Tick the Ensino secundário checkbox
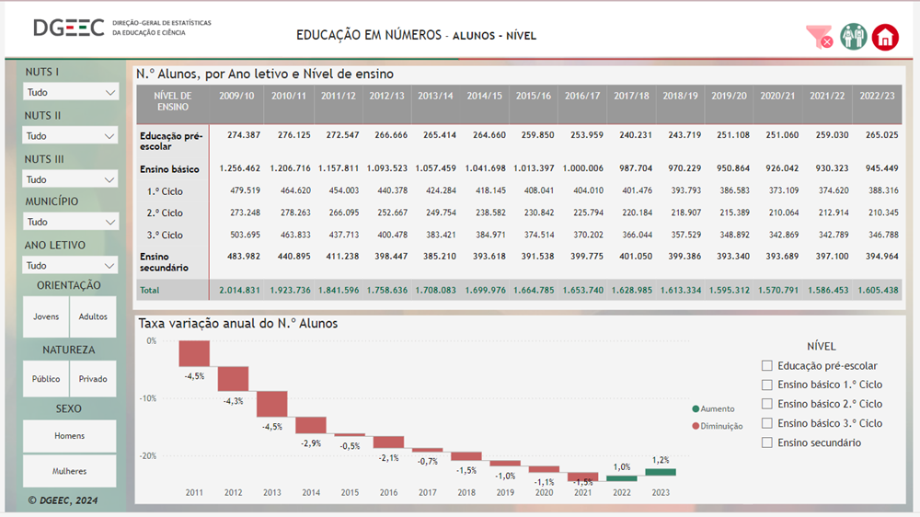The image size is (920, 517). point(767,442)
